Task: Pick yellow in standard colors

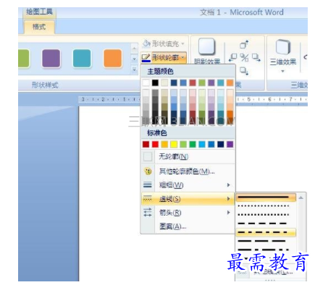Action: point(174,144)
